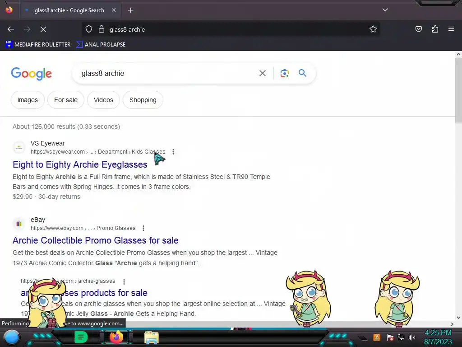Image resolution: width=462 pixels, height=347 pixels.
Task: Open the green notes app in taskbar
Action: [81, 337]
